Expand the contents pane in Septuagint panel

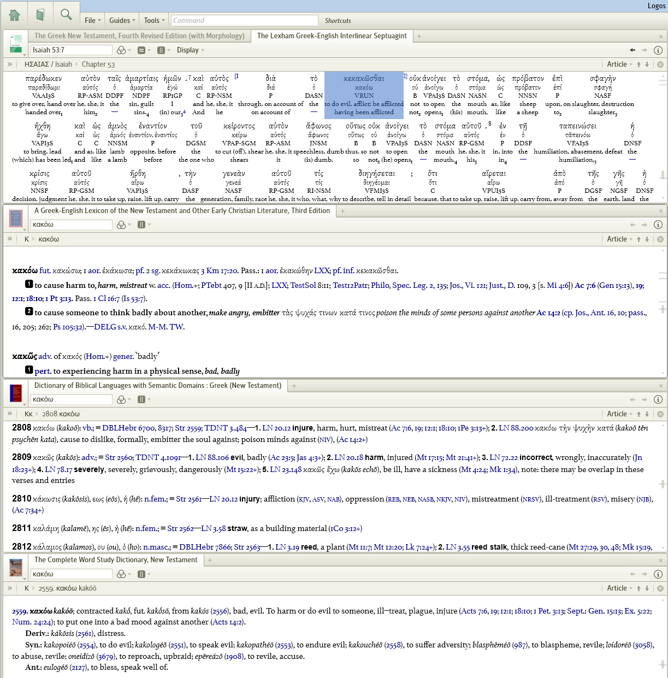click(x=10, y=64)
